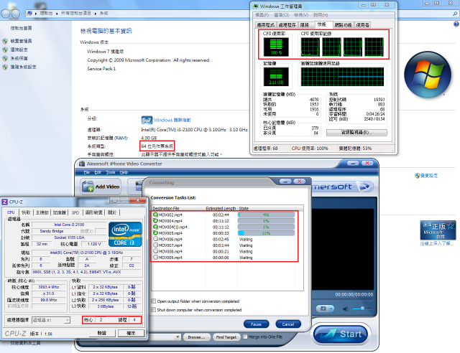Select the SPD tab in CPU-Z
This screenshot has width=460, height=353.
coord(75,212)
